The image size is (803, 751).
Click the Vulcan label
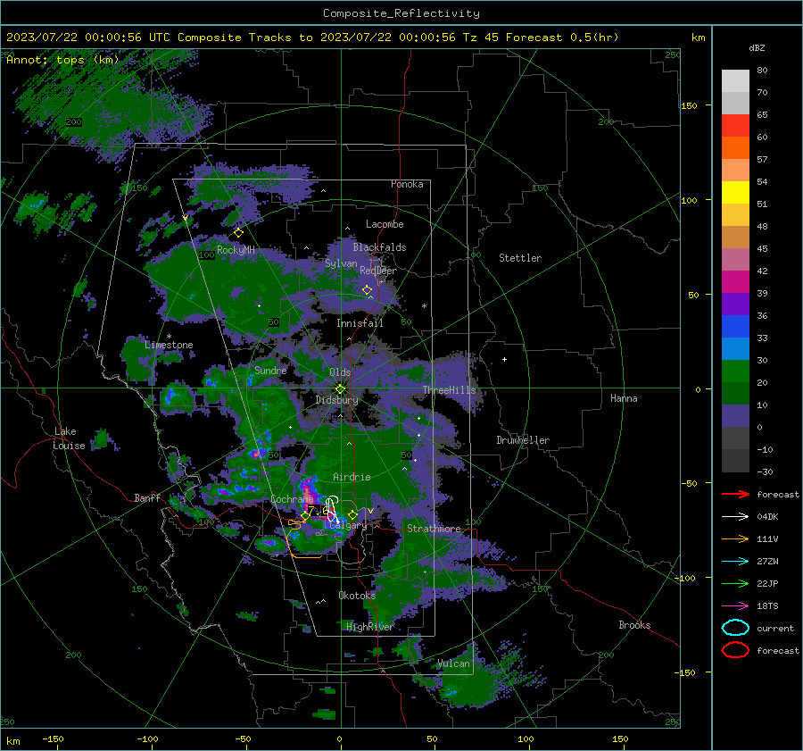453,663
